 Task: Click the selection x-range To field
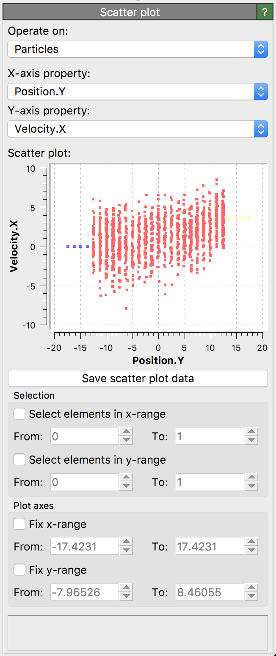click(x=210, y=436)
